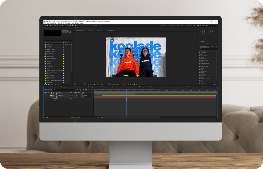Select the Clone Stamp tool
Screen dimensions: 263x169
coord(70,25)
